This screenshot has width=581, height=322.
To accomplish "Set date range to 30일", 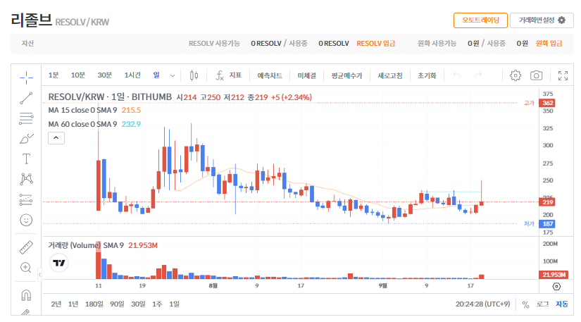I will [138, 304].
